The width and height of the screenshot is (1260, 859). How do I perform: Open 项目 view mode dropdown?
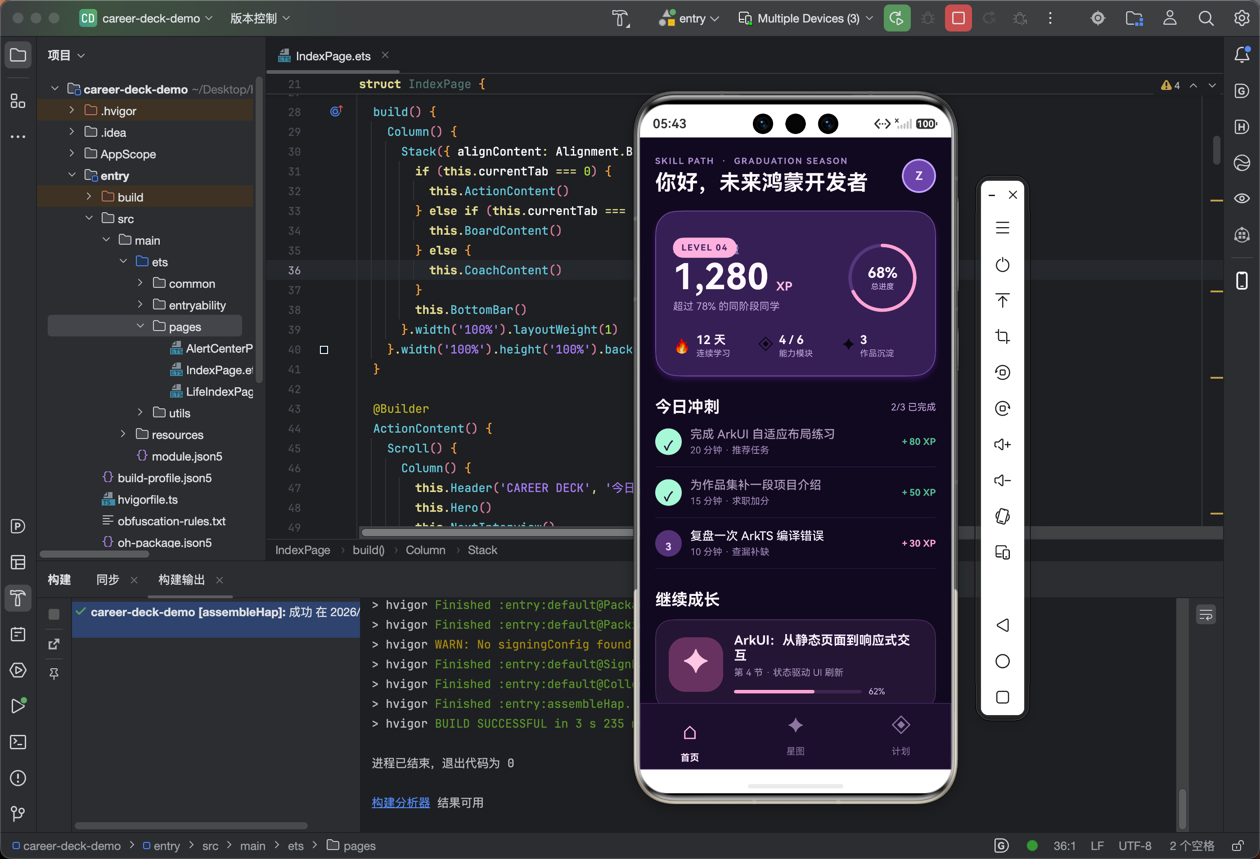pyautogui.click(x=66, y=55)
